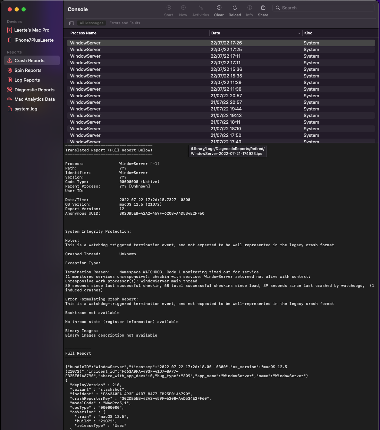The width and height of the screenshot is (380, 430).
Task: Select the WindowServer report dated 21/07/22 18:11
Action: pos(221,122)
